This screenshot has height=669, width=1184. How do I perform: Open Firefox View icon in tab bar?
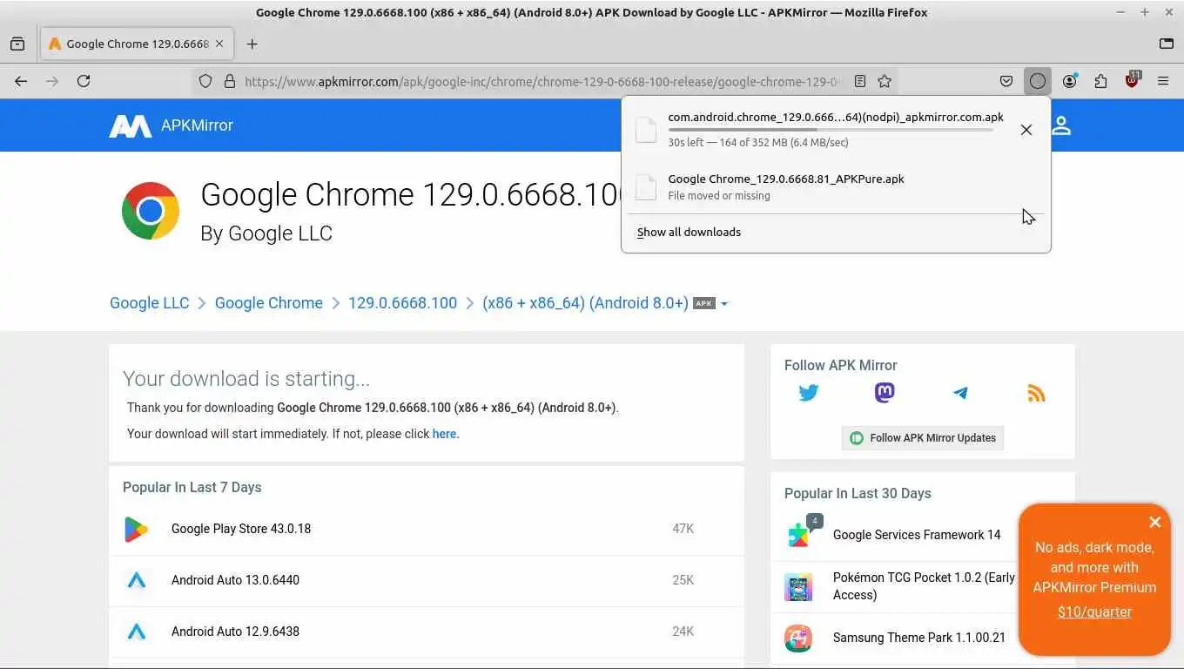(17, 44)
